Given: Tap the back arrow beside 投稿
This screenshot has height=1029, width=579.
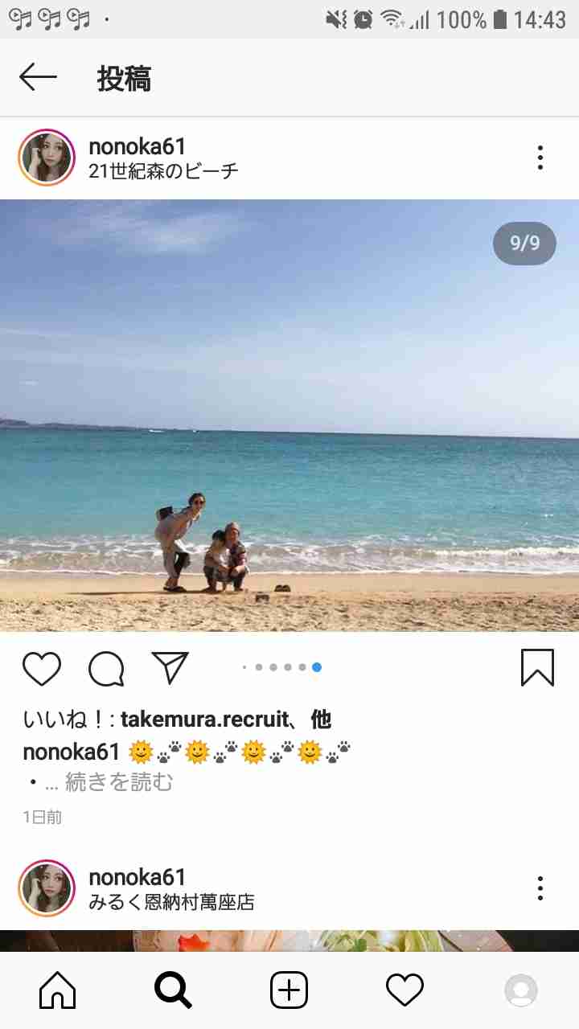Looking at the screenshot, I should [38, 77].
